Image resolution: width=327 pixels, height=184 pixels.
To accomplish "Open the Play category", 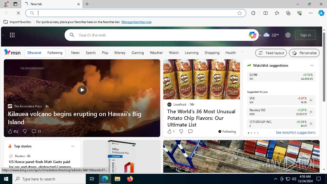I will click(x=105, y=53).
